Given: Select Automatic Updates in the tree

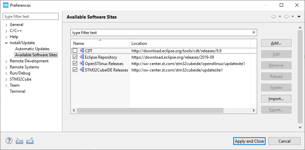Looking at the screenshot, I should coord(32,49).
